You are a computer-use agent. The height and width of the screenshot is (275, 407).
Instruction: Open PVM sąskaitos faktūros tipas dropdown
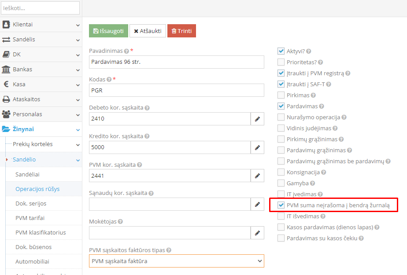(176, 261)
